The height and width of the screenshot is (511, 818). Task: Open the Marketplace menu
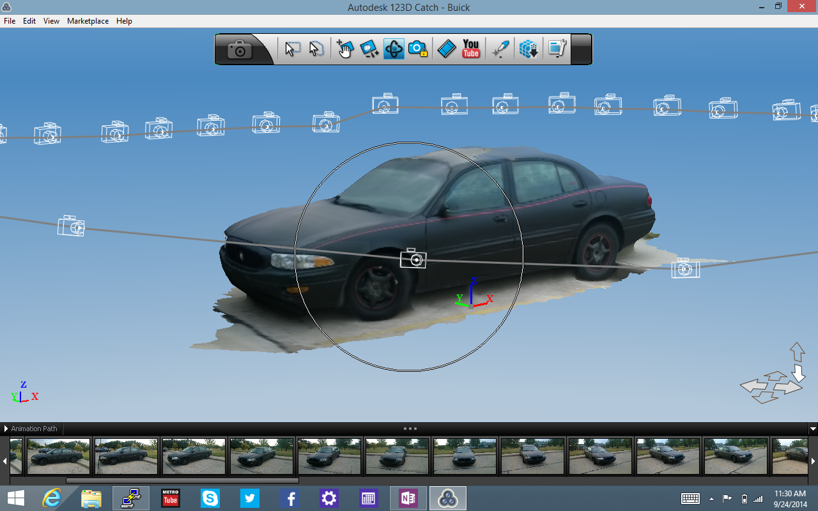click(x=88, y=21)
